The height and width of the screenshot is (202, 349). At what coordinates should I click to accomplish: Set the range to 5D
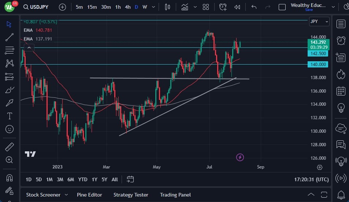(39, 179)
